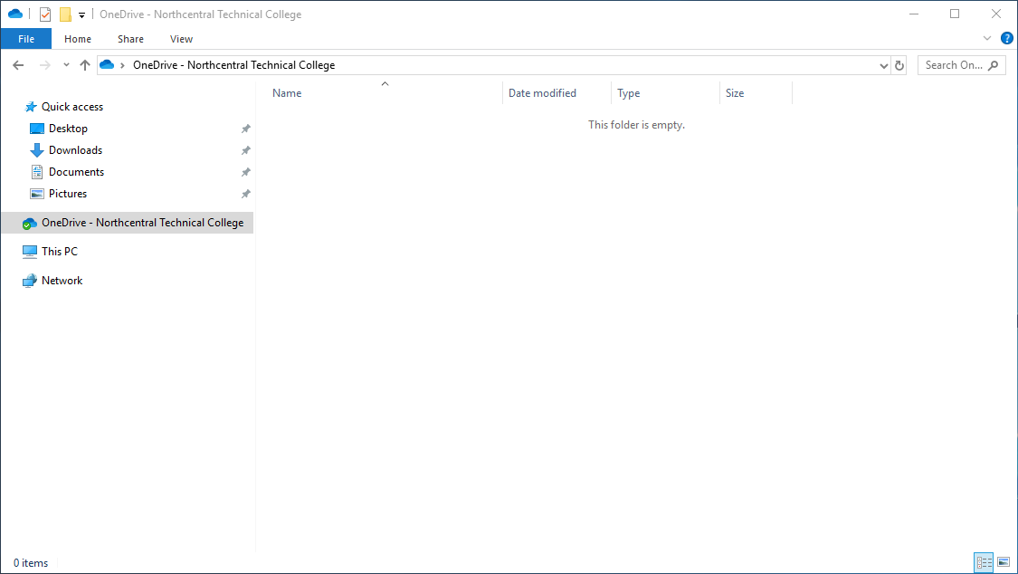This screenshot has height=574, width=1018.
Task: Click the Desktop folder icon
Action: [37, 129]
